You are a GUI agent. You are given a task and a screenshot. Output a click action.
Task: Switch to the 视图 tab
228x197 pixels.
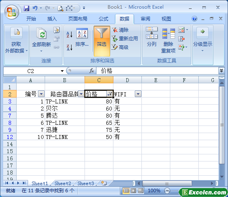pyautogui.click(x=166, y=19)
